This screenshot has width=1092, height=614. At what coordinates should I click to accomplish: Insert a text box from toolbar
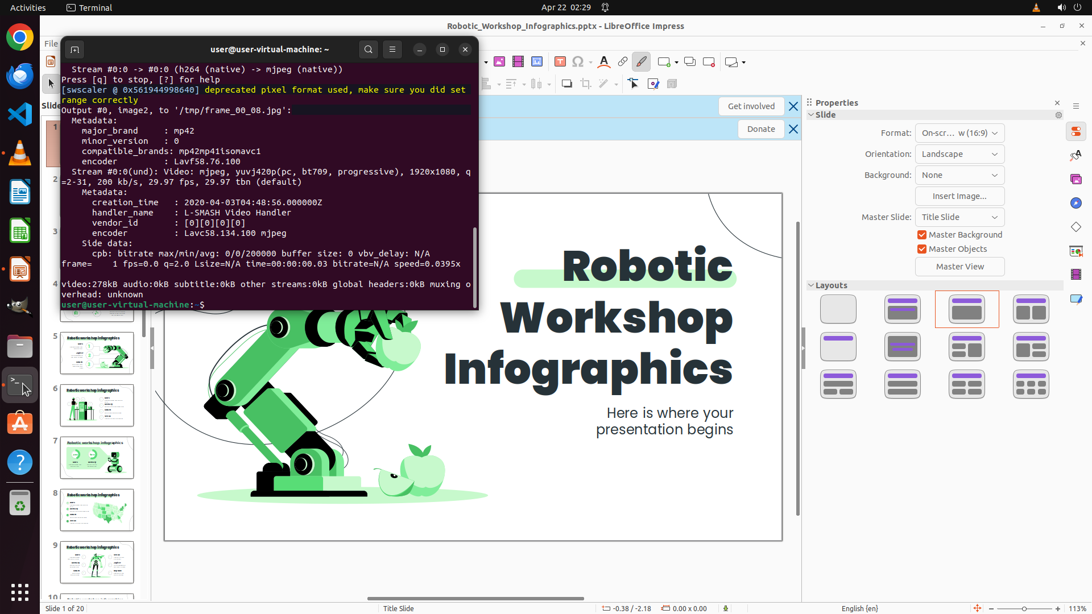(560, 62)
